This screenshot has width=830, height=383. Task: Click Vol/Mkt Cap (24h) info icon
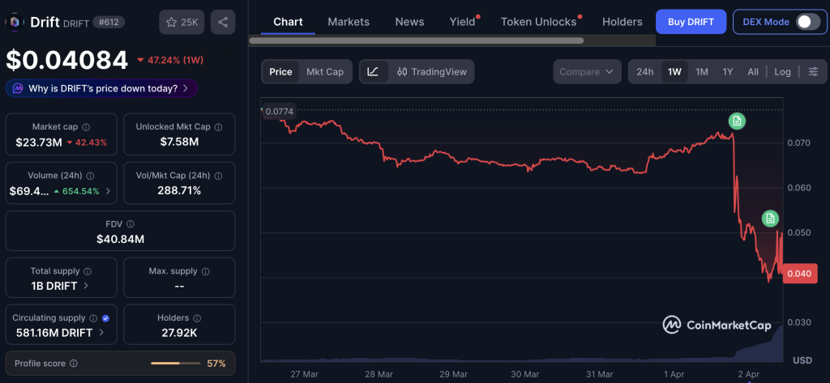pyautogui.click(x=219, y=176)
